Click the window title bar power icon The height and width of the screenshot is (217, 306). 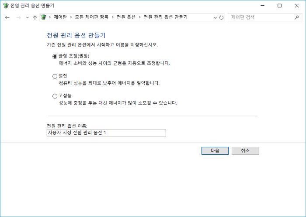point(6,5)
